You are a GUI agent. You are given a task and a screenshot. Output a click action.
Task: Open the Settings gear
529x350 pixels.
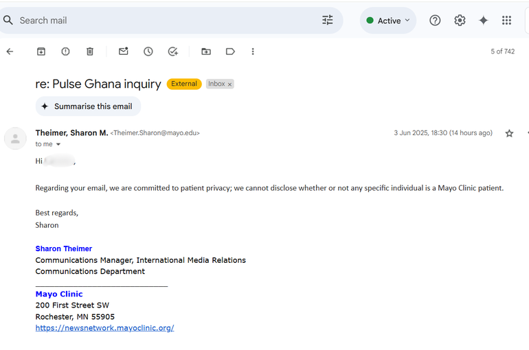[x=460, y=21]
